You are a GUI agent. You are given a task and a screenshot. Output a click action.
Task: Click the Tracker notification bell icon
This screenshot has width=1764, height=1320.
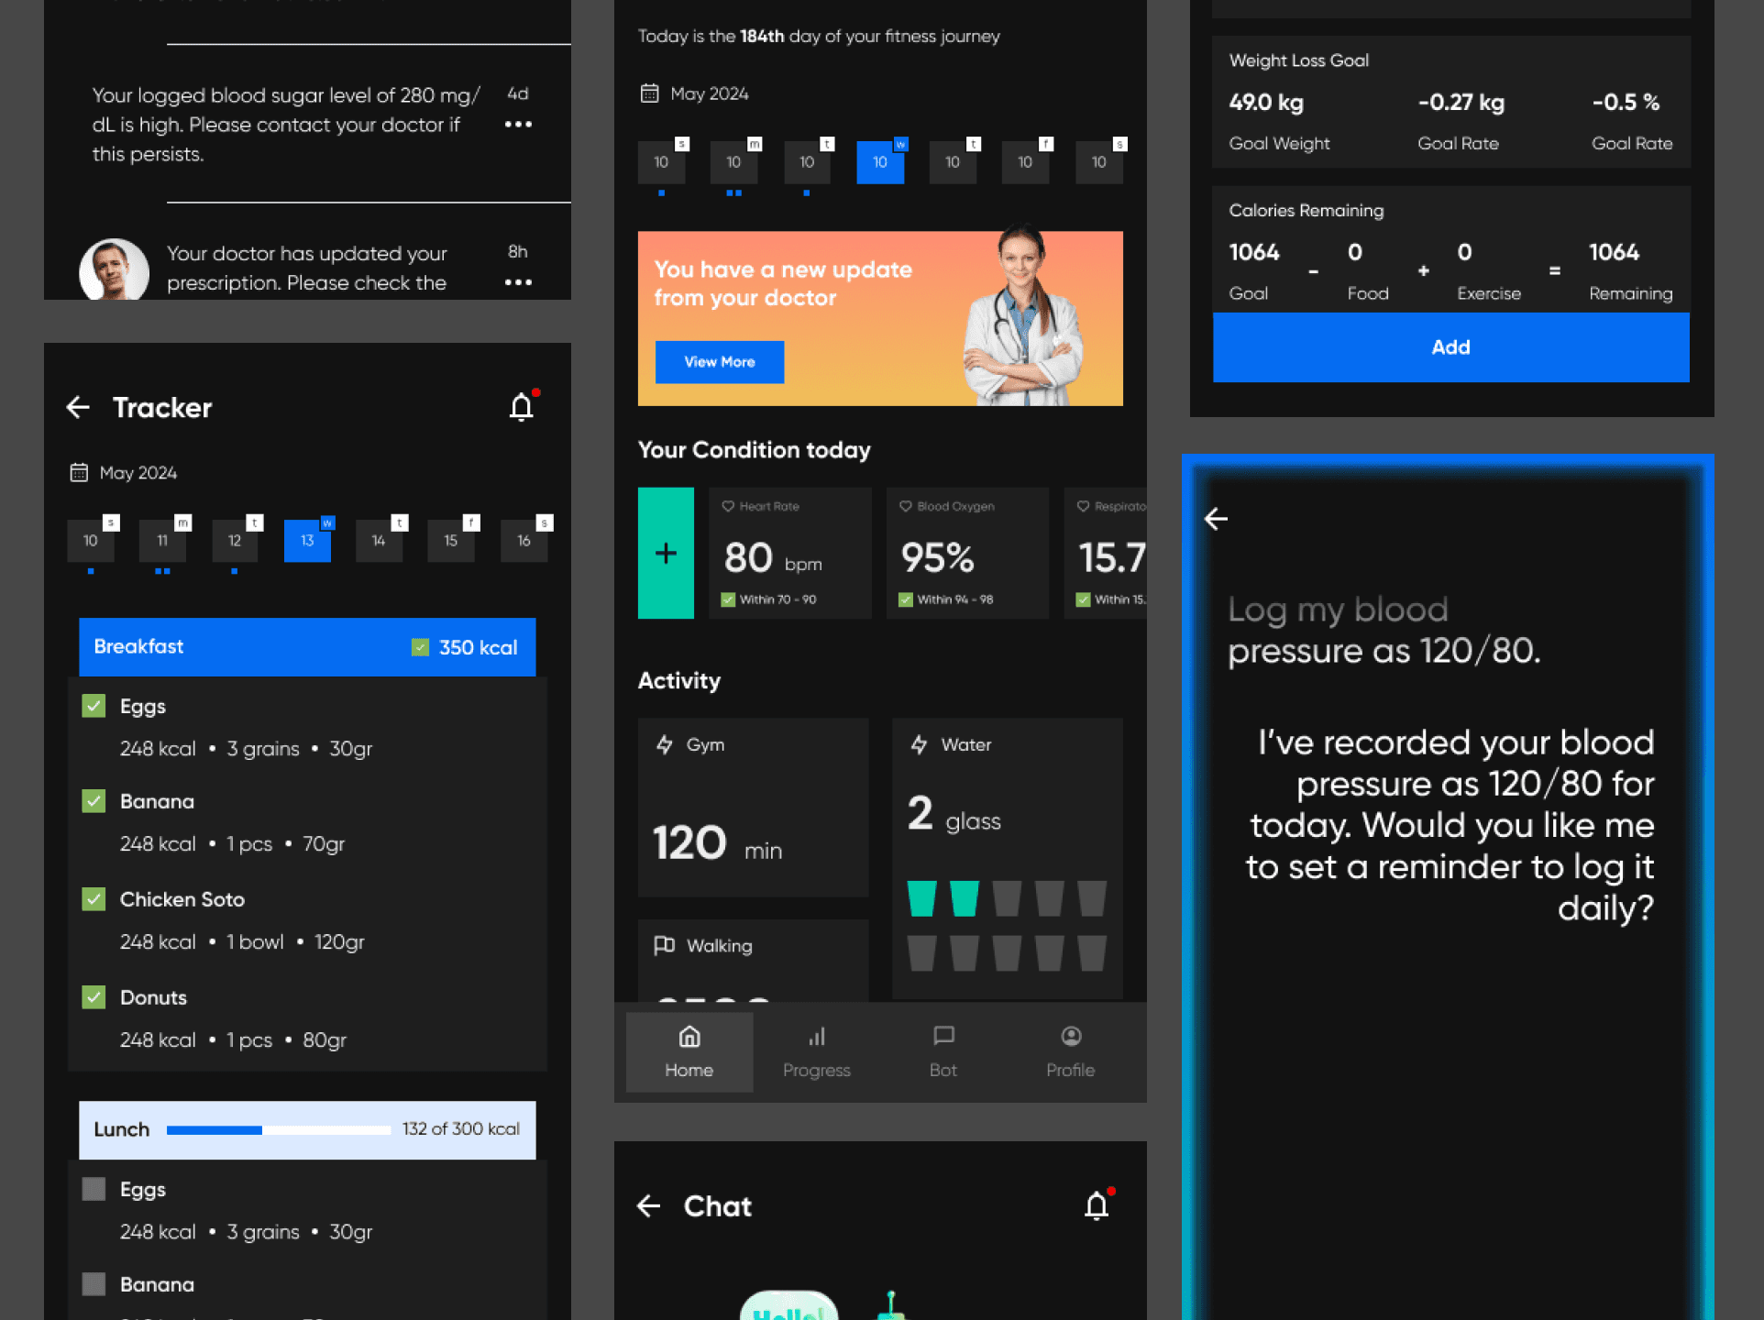522,406
